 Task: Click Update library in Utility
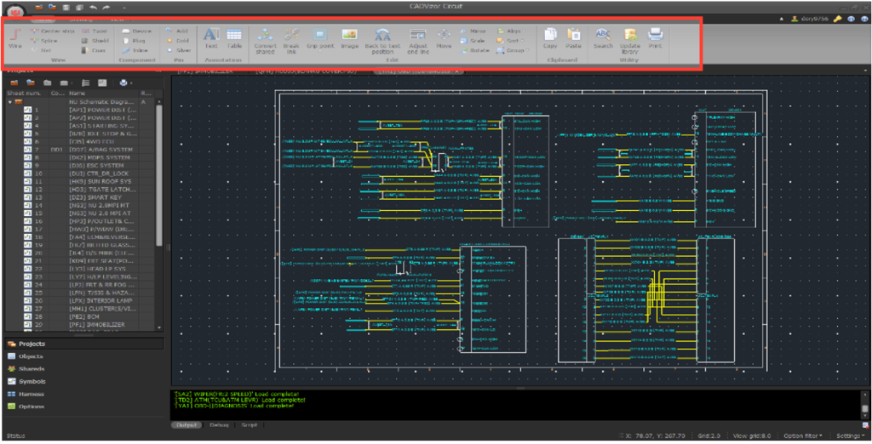point(630,41)
